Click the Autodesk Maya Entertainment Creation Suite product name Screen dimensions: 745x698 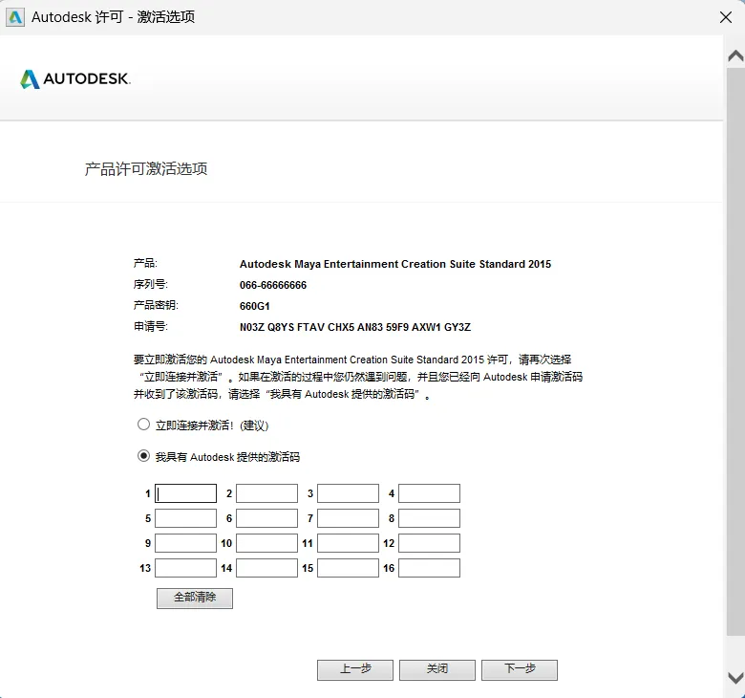[x=395, y=264]
